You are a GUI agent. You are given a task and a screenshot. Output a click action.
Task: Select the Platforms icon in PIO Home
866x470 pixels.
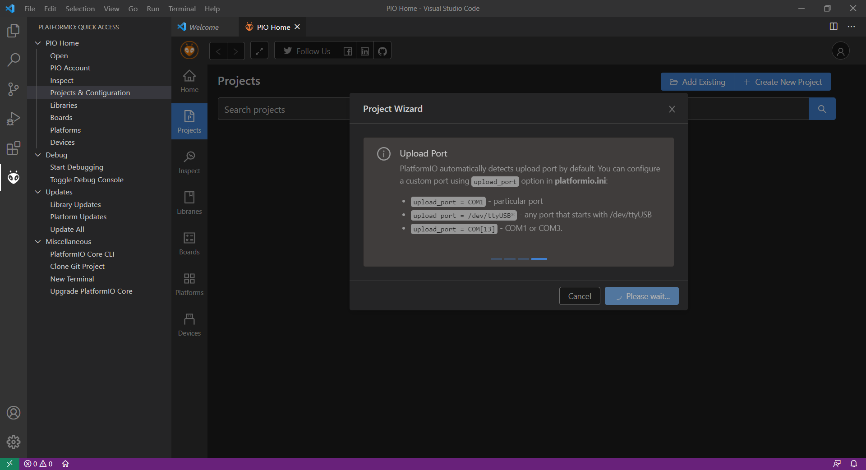[x=189, y=283]
